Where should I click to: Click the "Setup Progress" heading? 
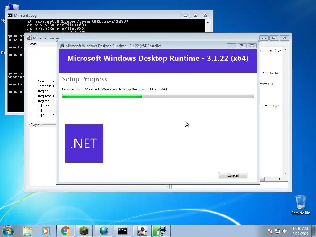[x=85, y=79]
